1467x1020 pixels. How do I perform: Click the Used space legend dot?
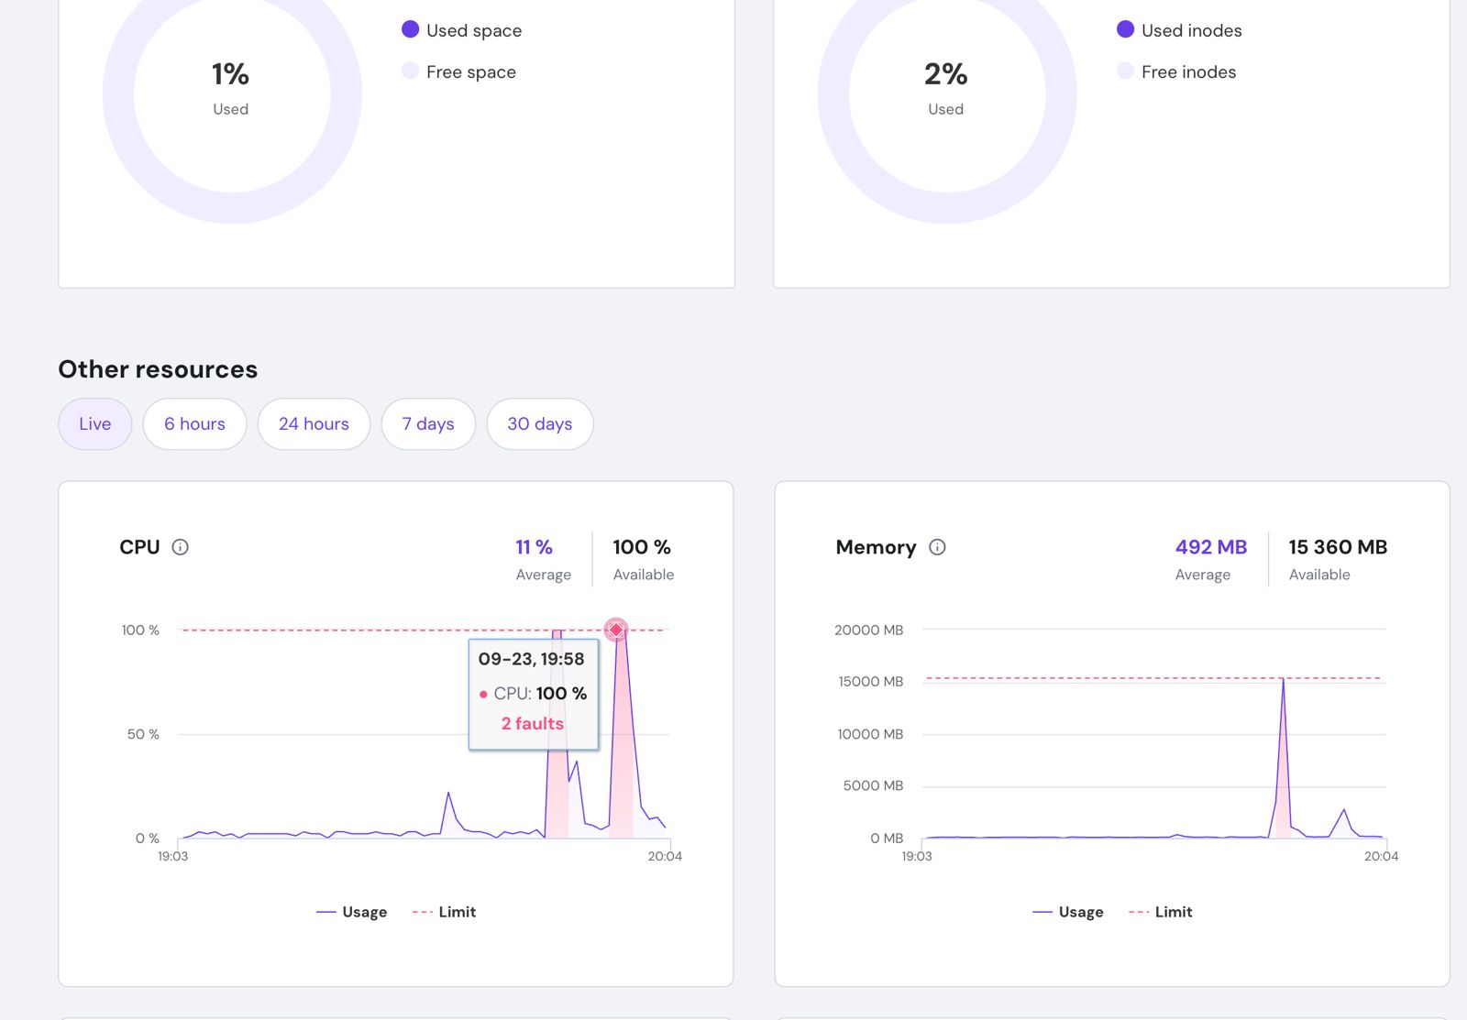coord(411,29)
